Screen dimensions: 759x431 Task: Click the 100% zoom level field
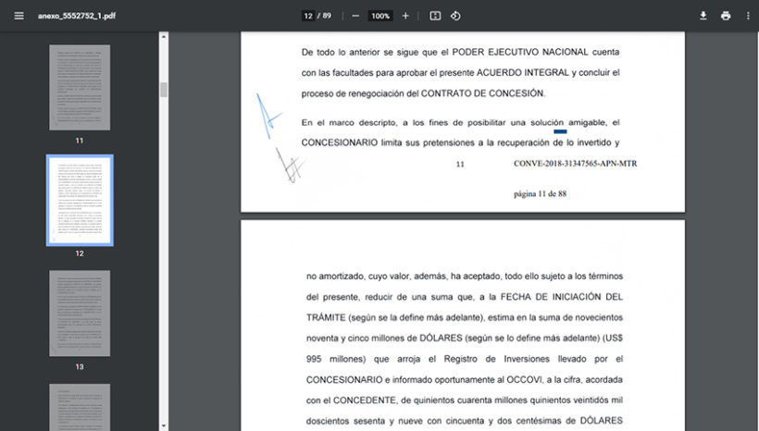pos(379,16)
